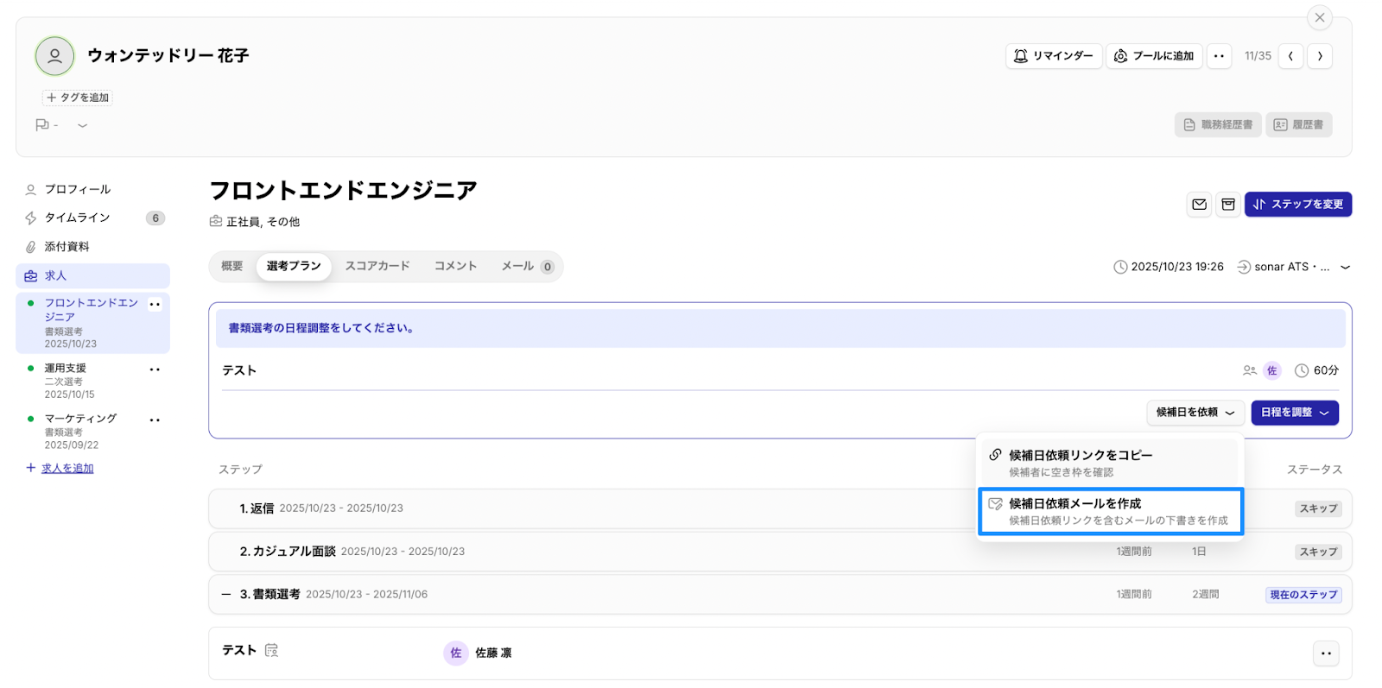Expand the sonar ATS source chevron

[1345, 268]
